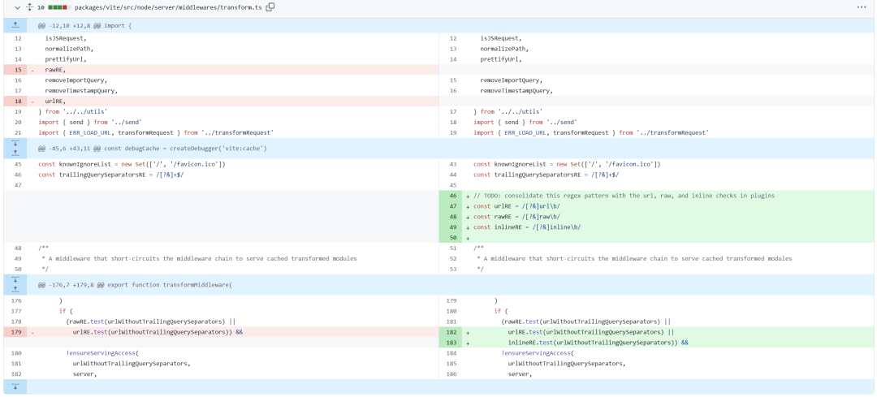Viewport: 877px width, 397px height.
Task: Select deleted line number 18 urlRE
Action: pyautogui.click(x=18, y=101)
